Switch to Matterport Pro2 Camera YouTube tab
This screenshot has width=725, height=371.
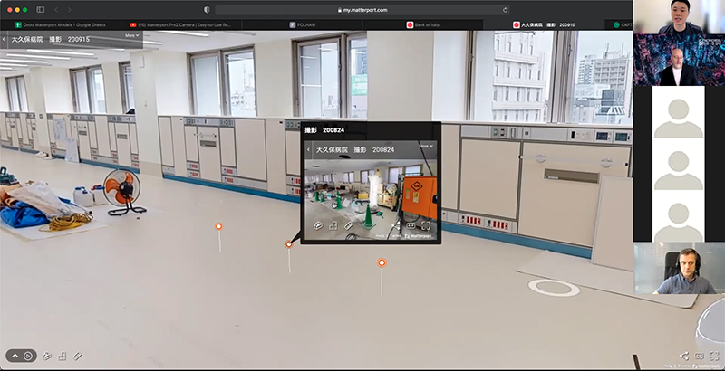(x=181, y=25)
